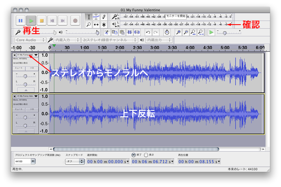Click the red Record button

click(75, 21)
